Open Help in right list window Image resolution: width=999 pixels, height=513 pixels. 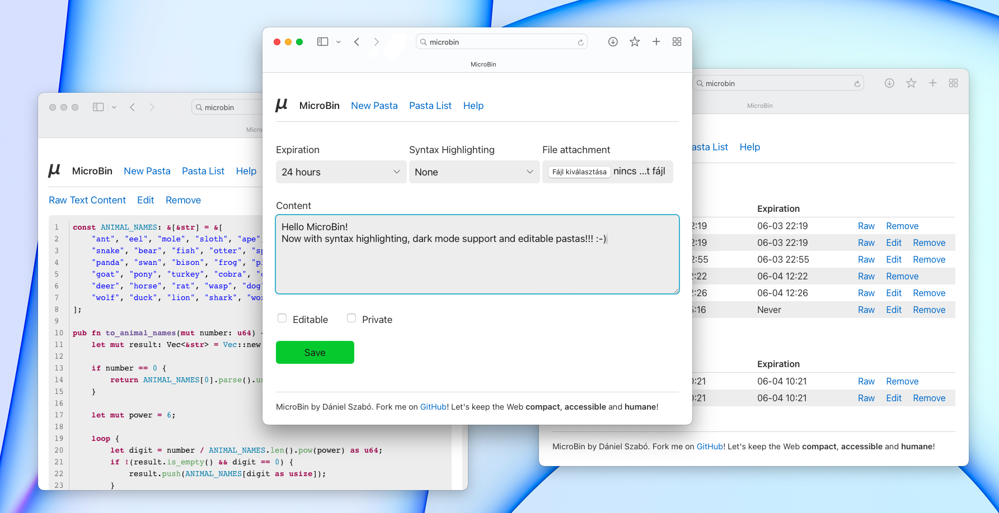pos(750,147)
